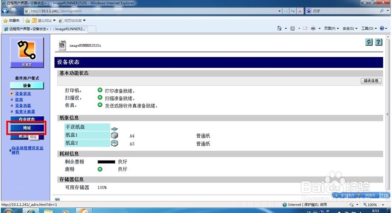The image size is (392, 213).
Task: Open the 设备状态 link
Action: (x=23, y=94)
